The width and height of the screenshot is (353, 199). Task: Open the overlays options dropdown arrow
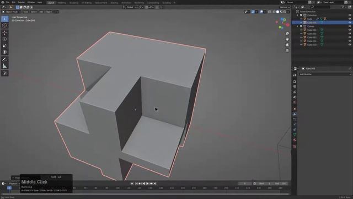[x=265, y=12]
